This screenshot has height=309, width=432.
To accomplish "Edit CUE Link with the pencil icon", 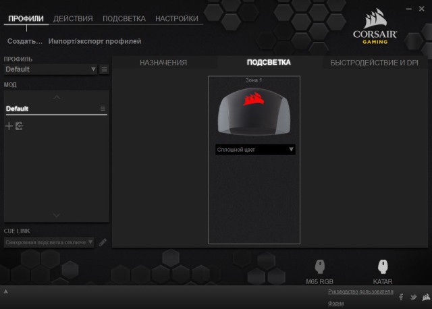I will click(x=103, y=242).
